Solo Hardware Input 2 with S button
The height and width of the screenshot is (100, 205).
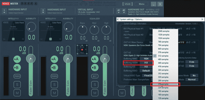54,84
